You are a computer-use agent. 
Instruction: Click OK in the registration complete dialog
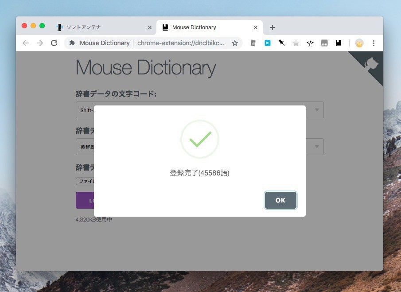pyautogui.click(x=280, y=200)
